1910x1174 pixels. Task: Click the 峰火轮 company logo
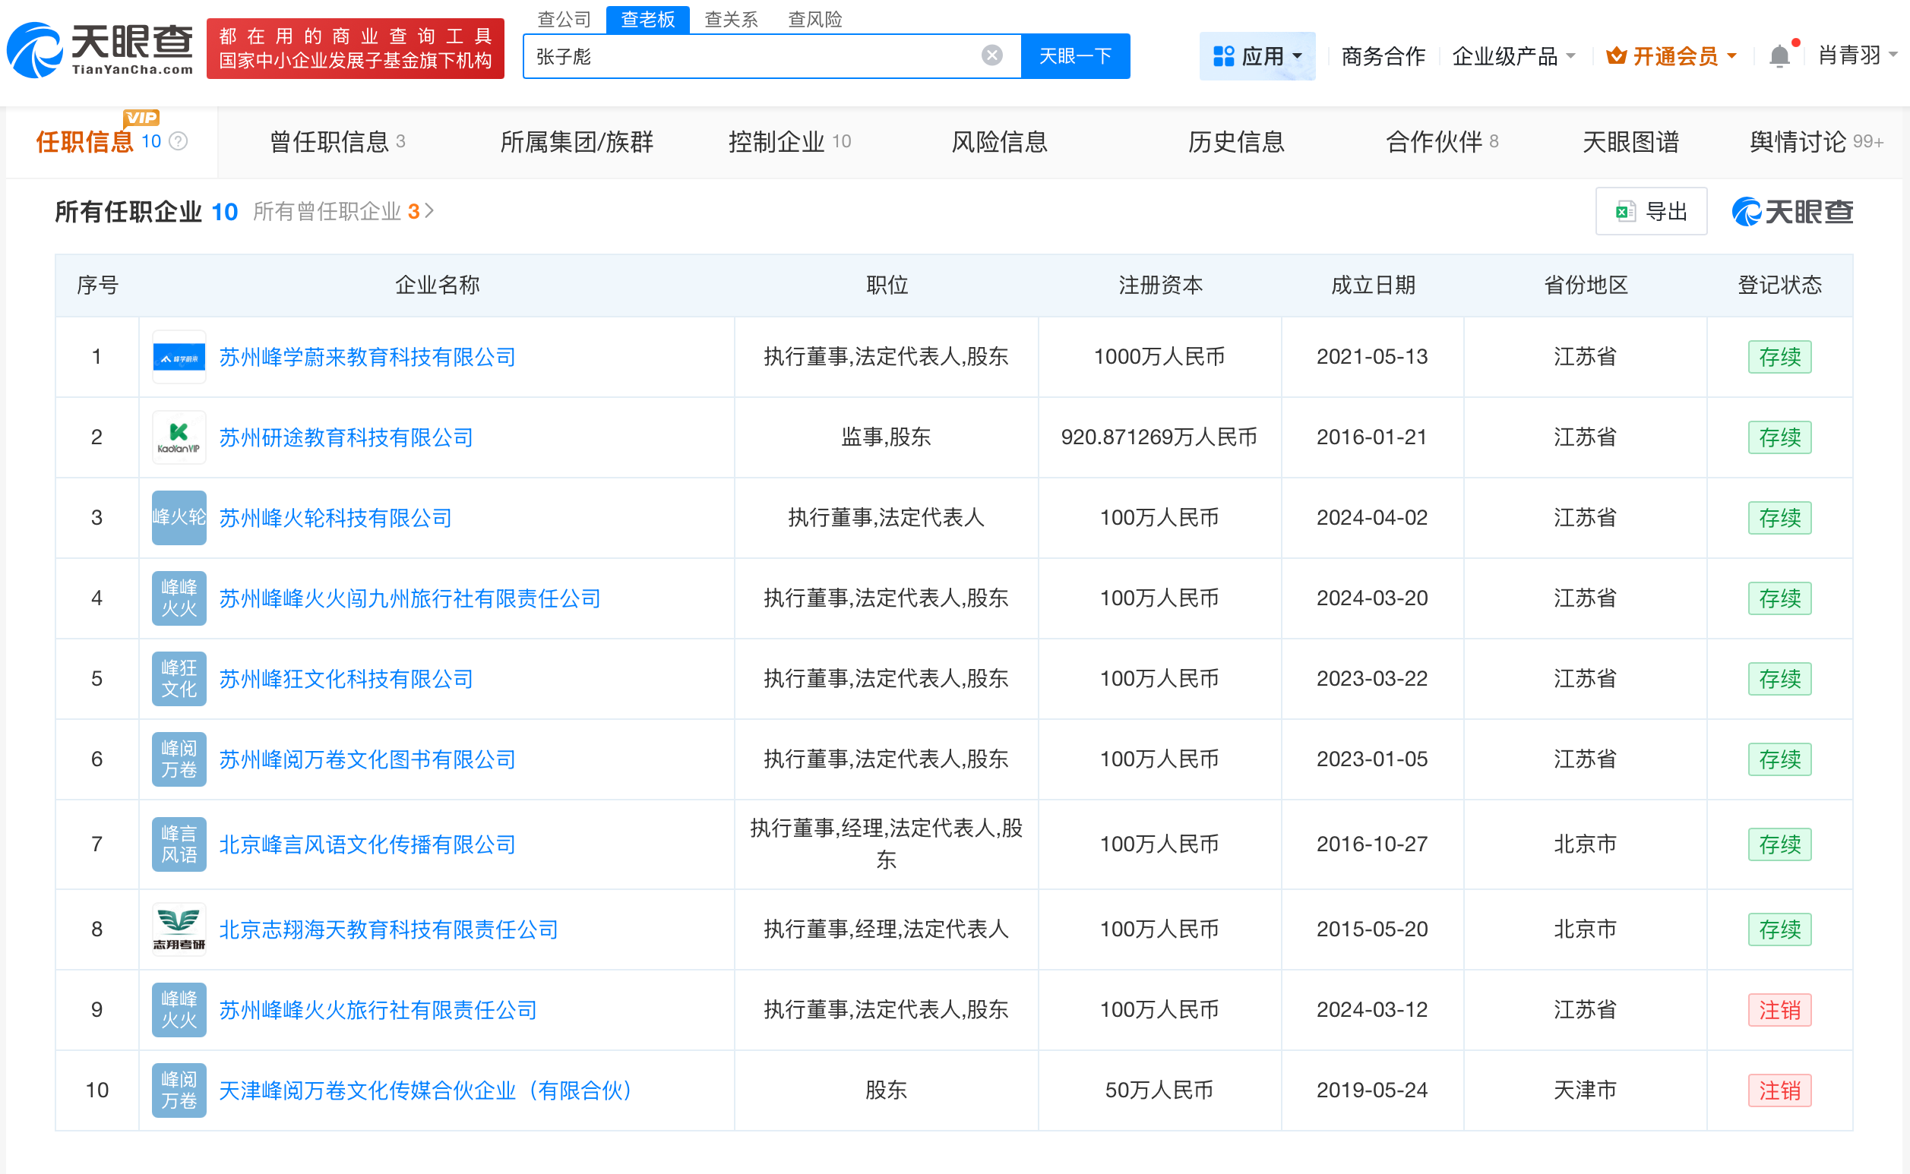tap(178, 518)
